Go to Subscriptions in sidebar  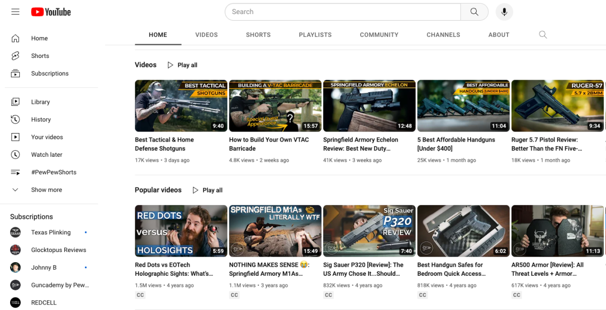pyautogui.click(x=49, y=74)
